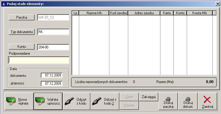This screenshot has height=114, width=221.
Task: Click the Konto button
Action: click(22, 47)
